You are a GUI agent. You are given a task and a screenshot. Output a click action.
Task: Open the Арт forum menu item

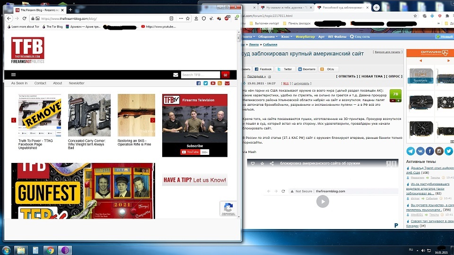(322, 37)
